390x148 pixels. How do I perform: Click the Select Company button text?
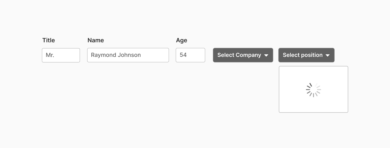click(x=239, y=55)
